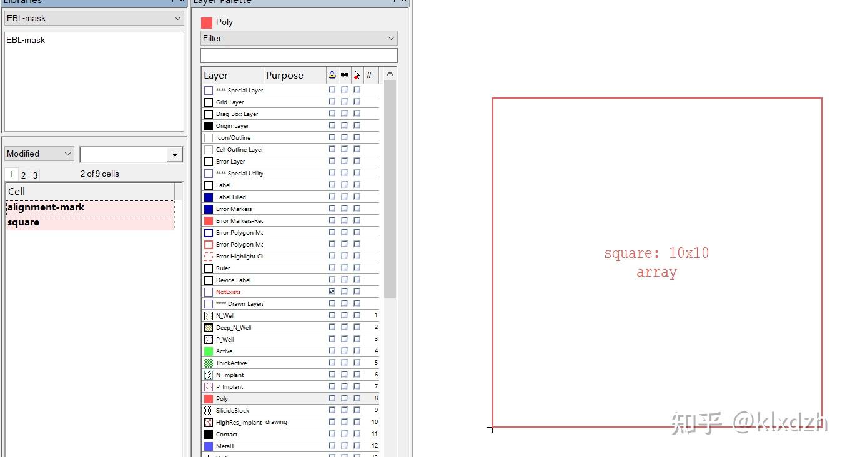Switch to cell list tab 3
850x457 pixels.
pyautogui.click(x=34, y=175)
